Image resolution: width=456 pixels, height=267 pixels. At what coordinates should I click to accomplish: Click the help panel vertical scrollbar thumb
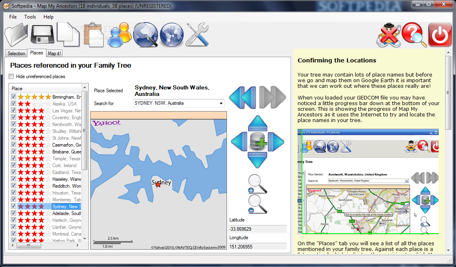(448, 92)
